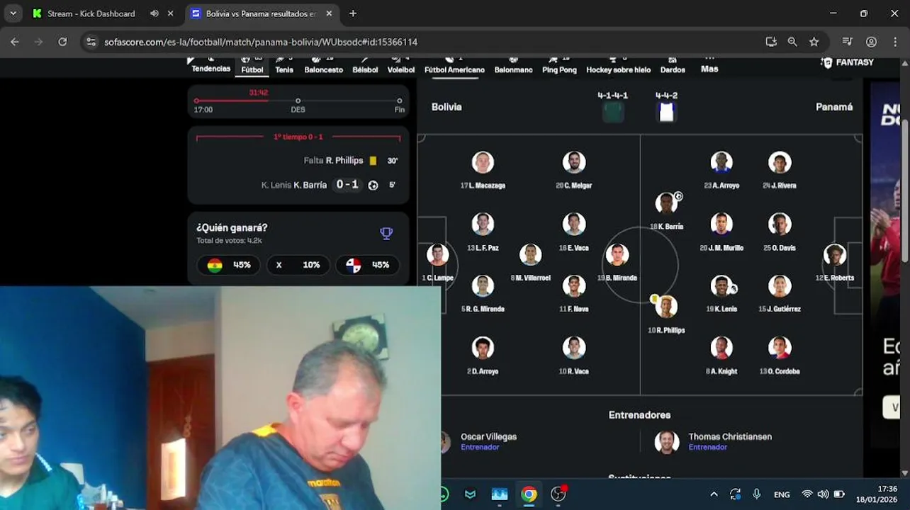Open player J. M. Murillo avatar
The image size is (910, 510).
pyautogui.click(x=721, y=225)
